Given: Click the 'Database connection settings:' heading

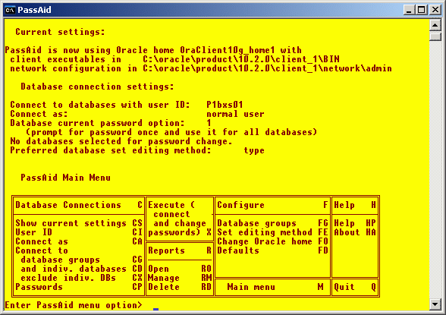Looking at the screenshot, I should (97, 87).
